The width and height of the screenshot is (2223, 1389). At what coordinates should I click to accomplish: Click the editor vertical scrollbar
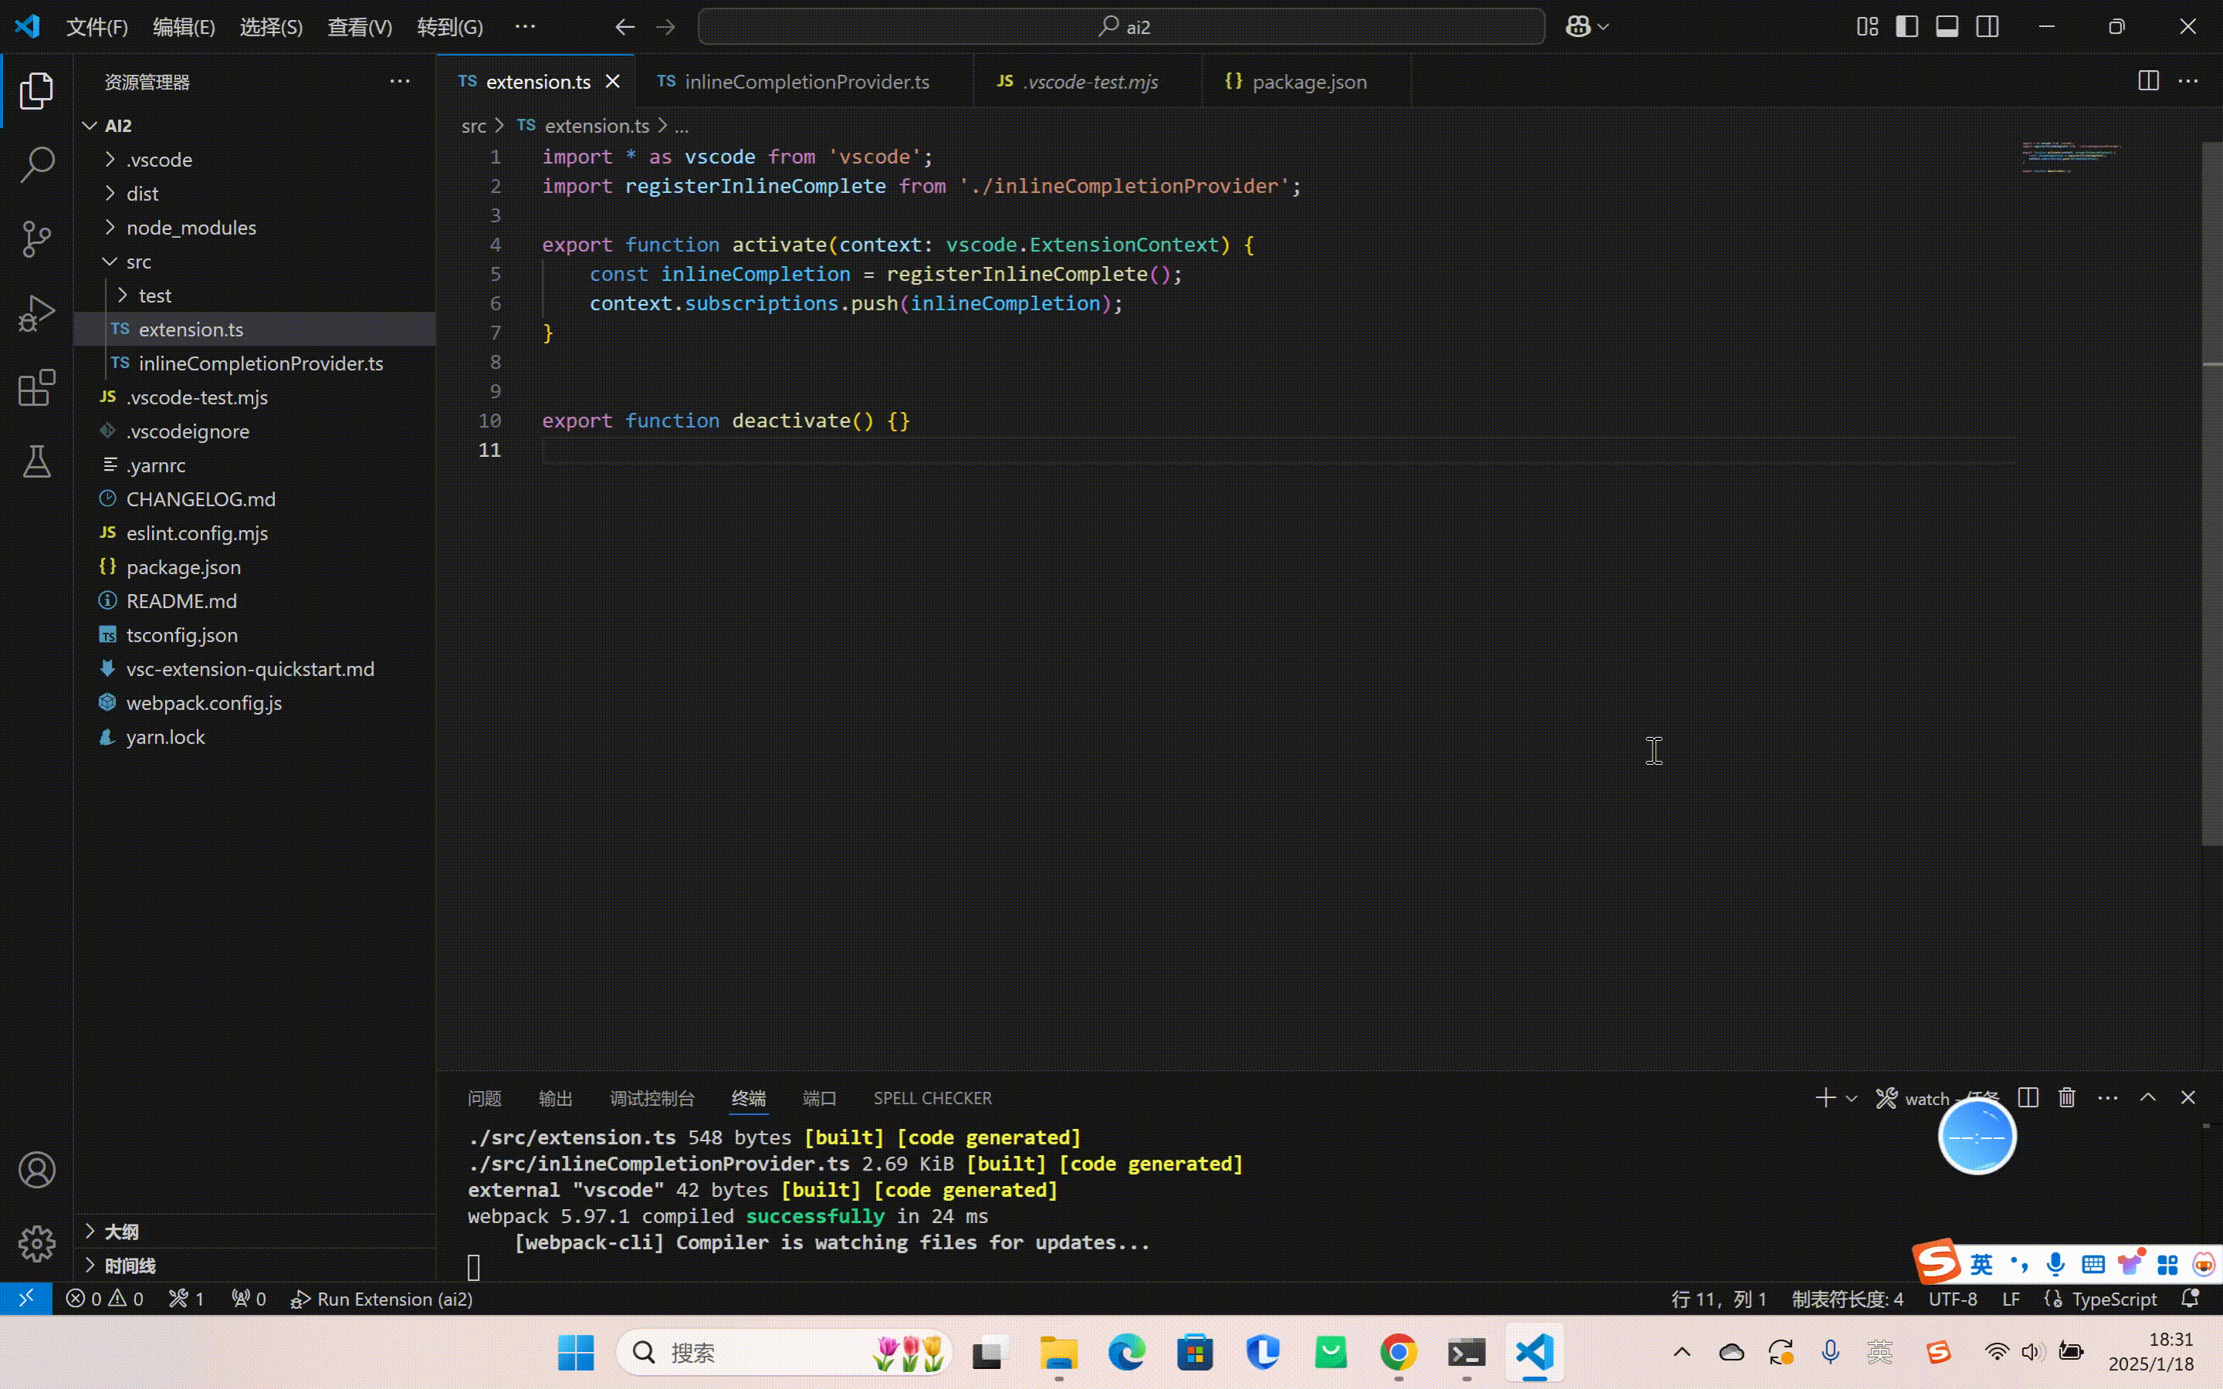pyautogui.click(x=2211, y=496)
